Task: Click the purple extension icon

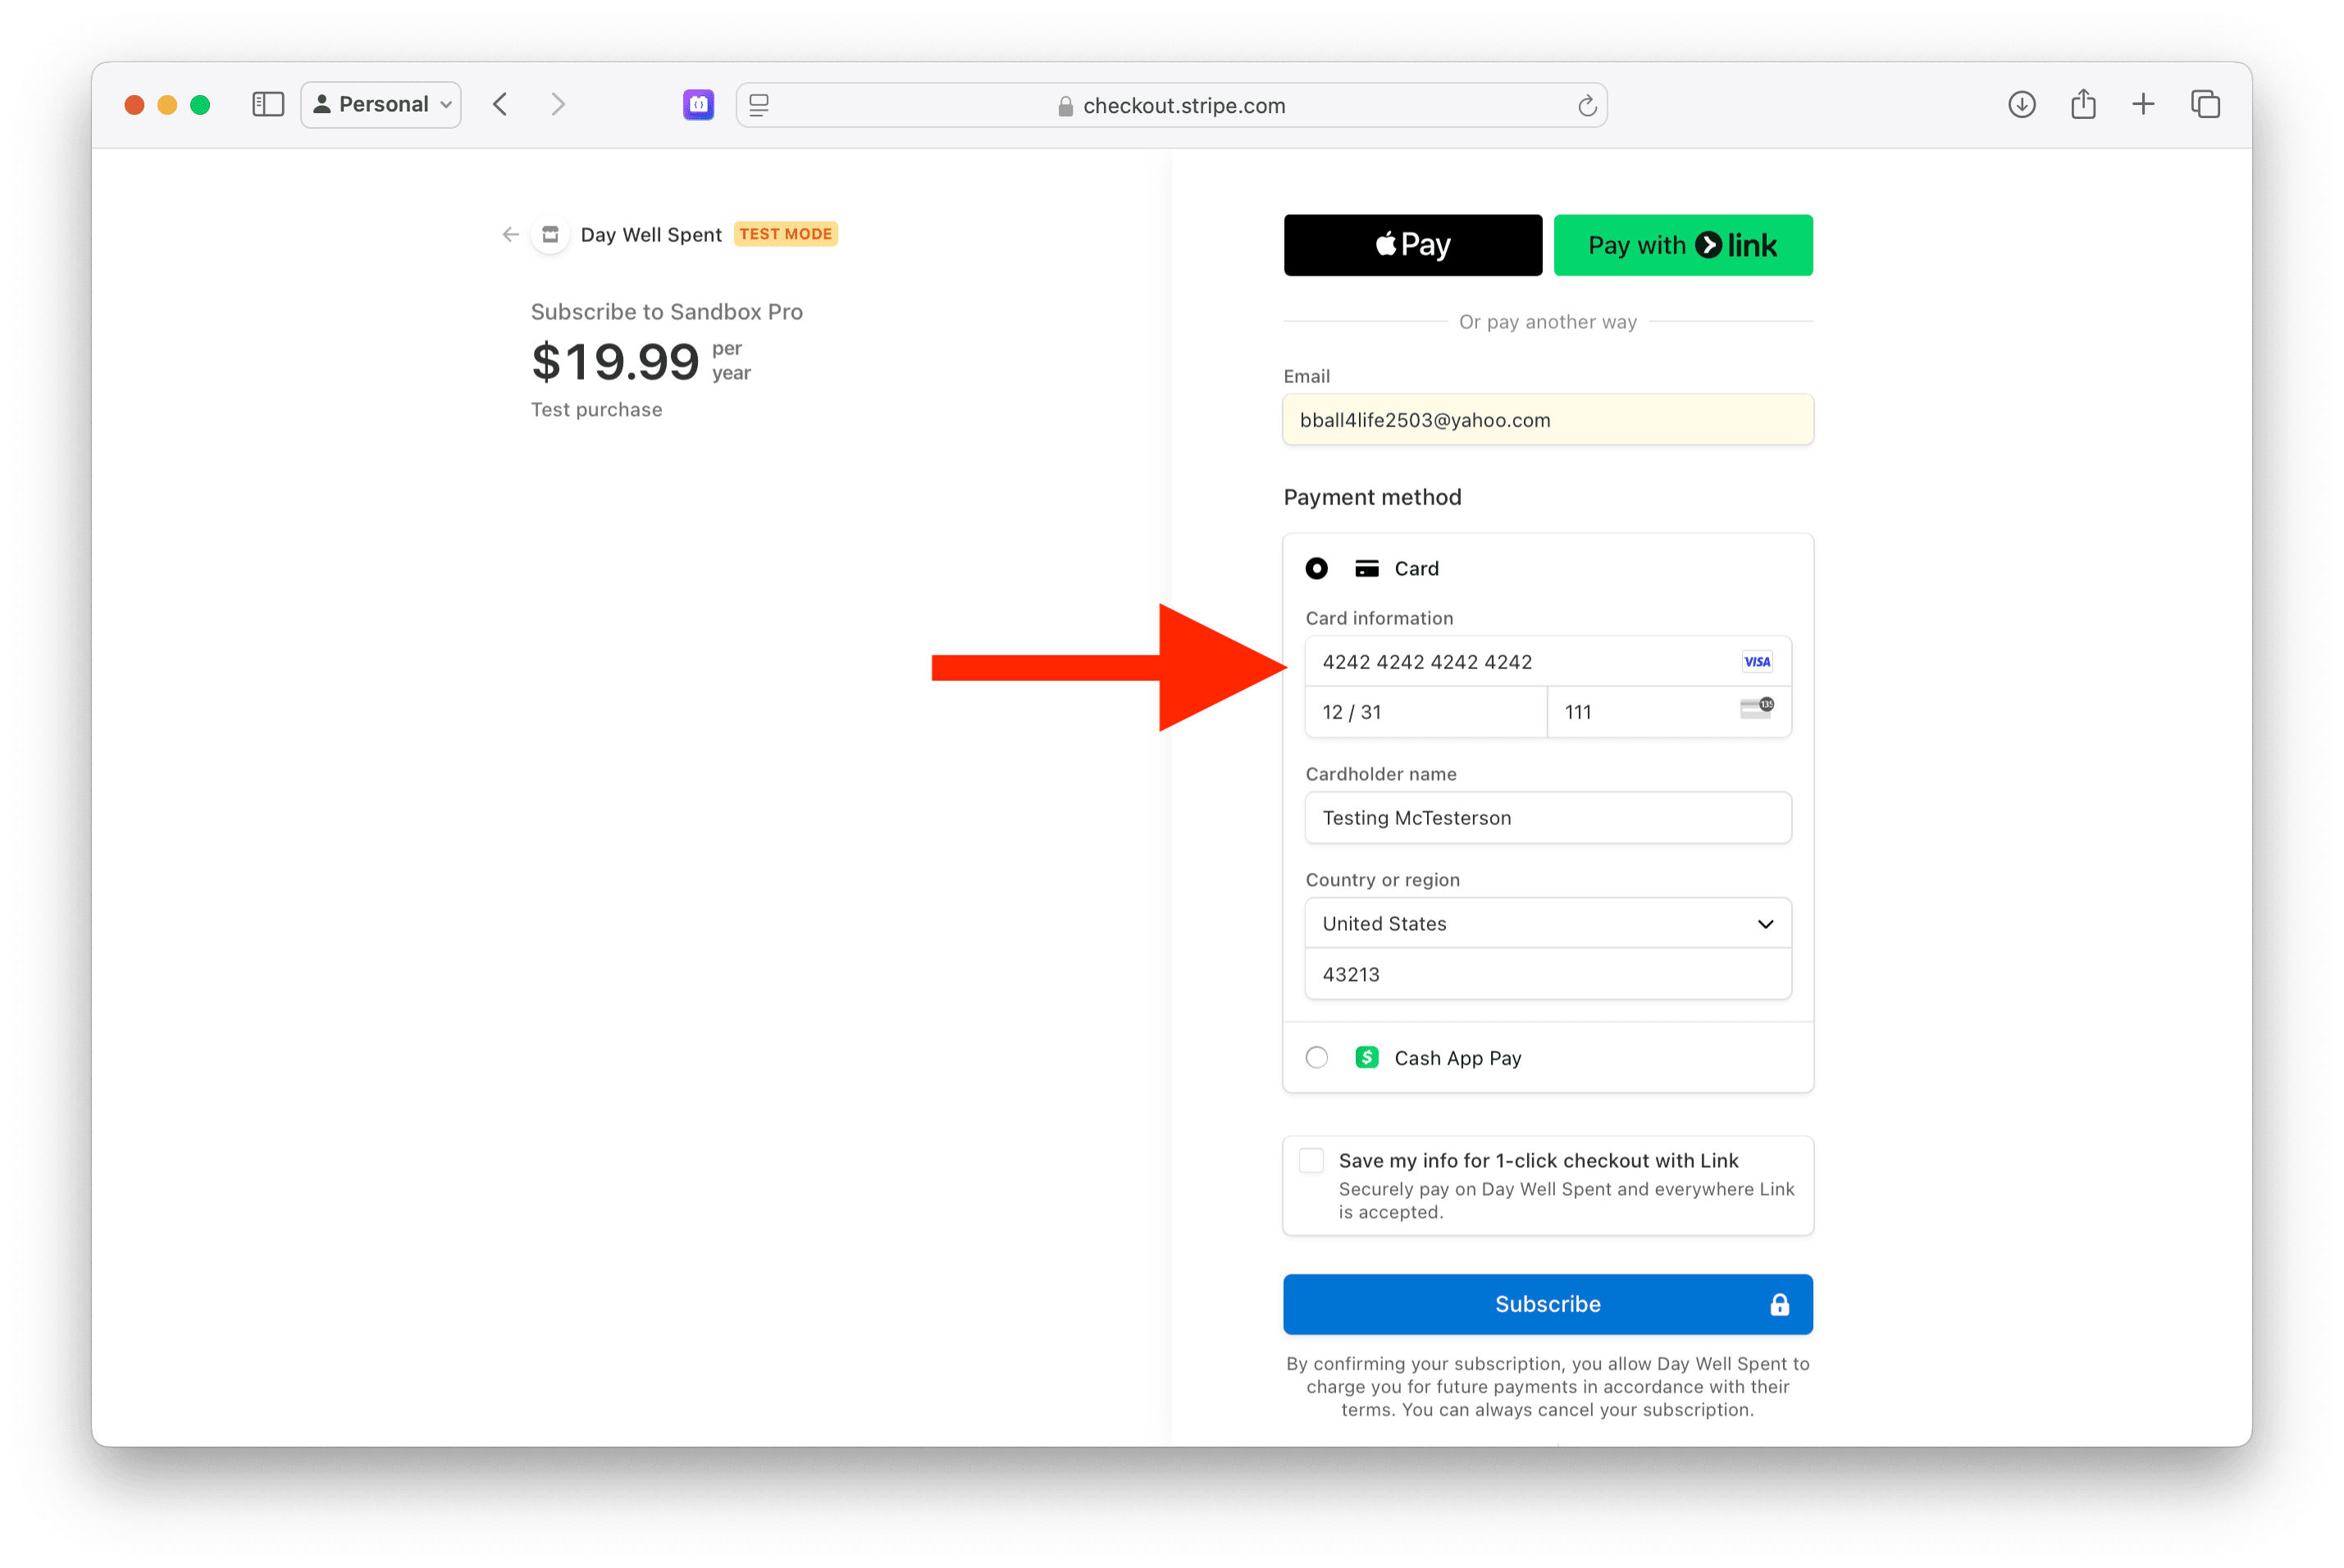Action: click(x=698, y=104)
